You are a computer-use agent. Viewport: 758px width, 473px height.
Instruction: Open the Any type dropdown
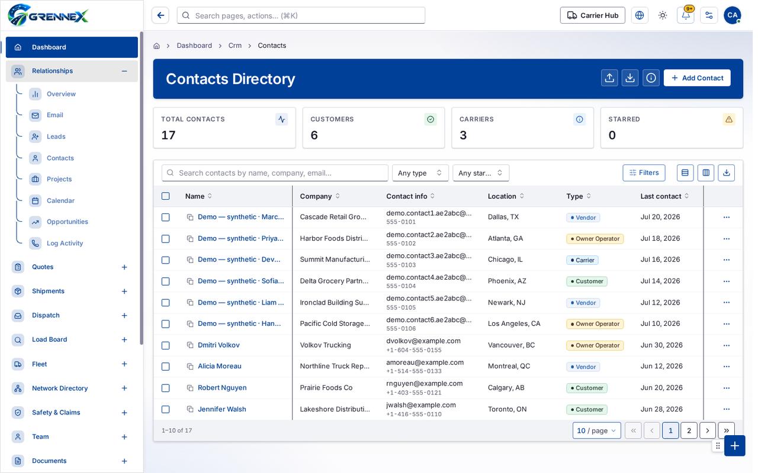click(x=420, y=173)
